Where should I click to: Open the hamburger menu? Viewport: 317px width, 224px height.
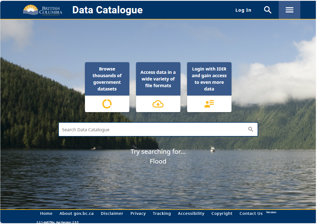[x=289, y=10]
